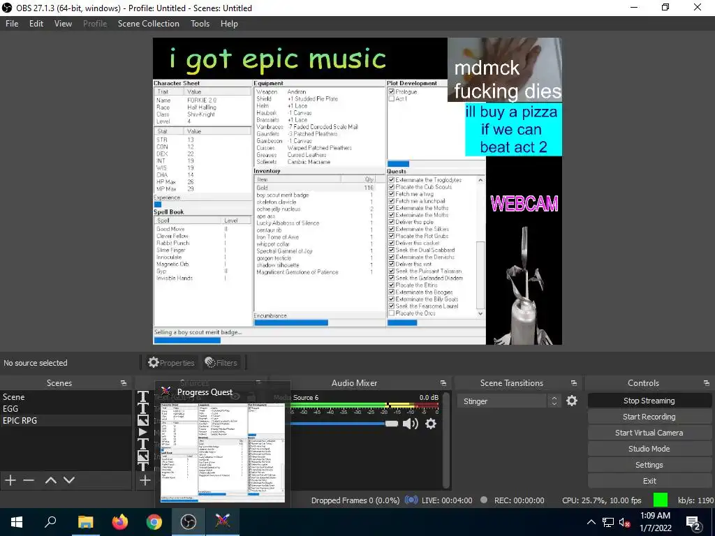Image resolution: width=715 pixels, height=536 pixels.
Task: Click the Exit button in Controls
Action: point(649,481)
